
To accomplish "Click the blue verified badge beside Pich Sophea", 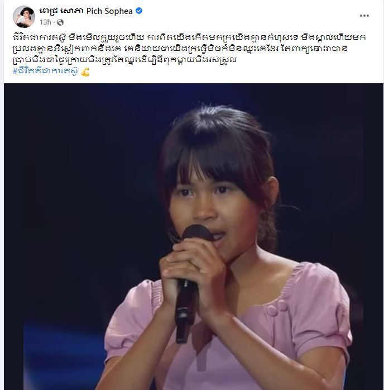I will (x=139, y=11).
